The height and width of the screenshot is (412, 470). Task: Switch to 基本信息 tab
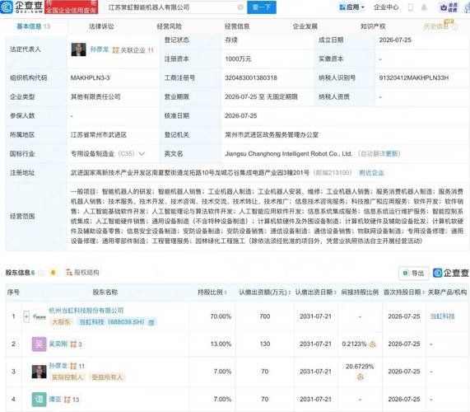coord(33,26)
